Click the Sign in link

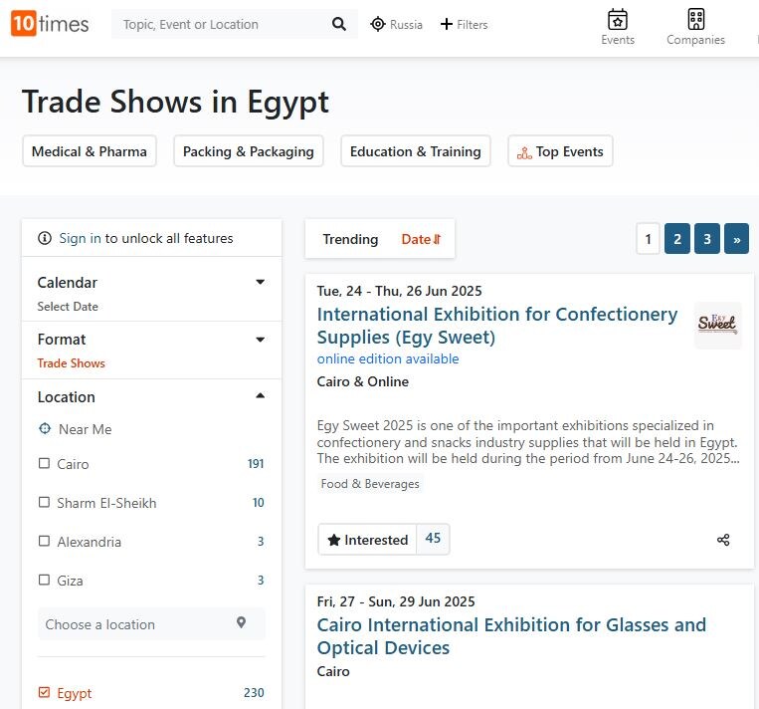(80, 238)
